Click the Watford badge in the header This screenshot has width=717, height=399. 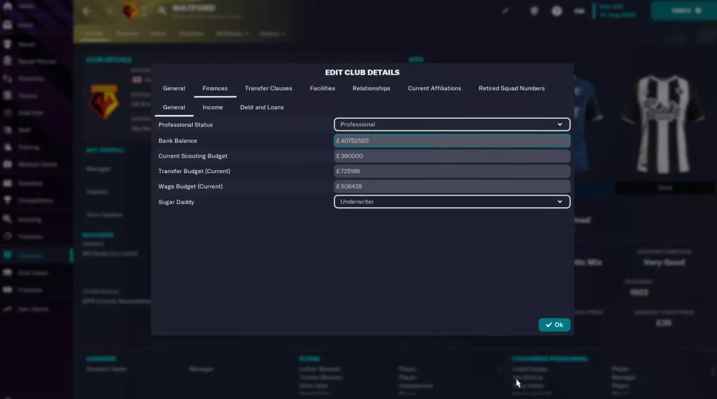coord(129,11)
